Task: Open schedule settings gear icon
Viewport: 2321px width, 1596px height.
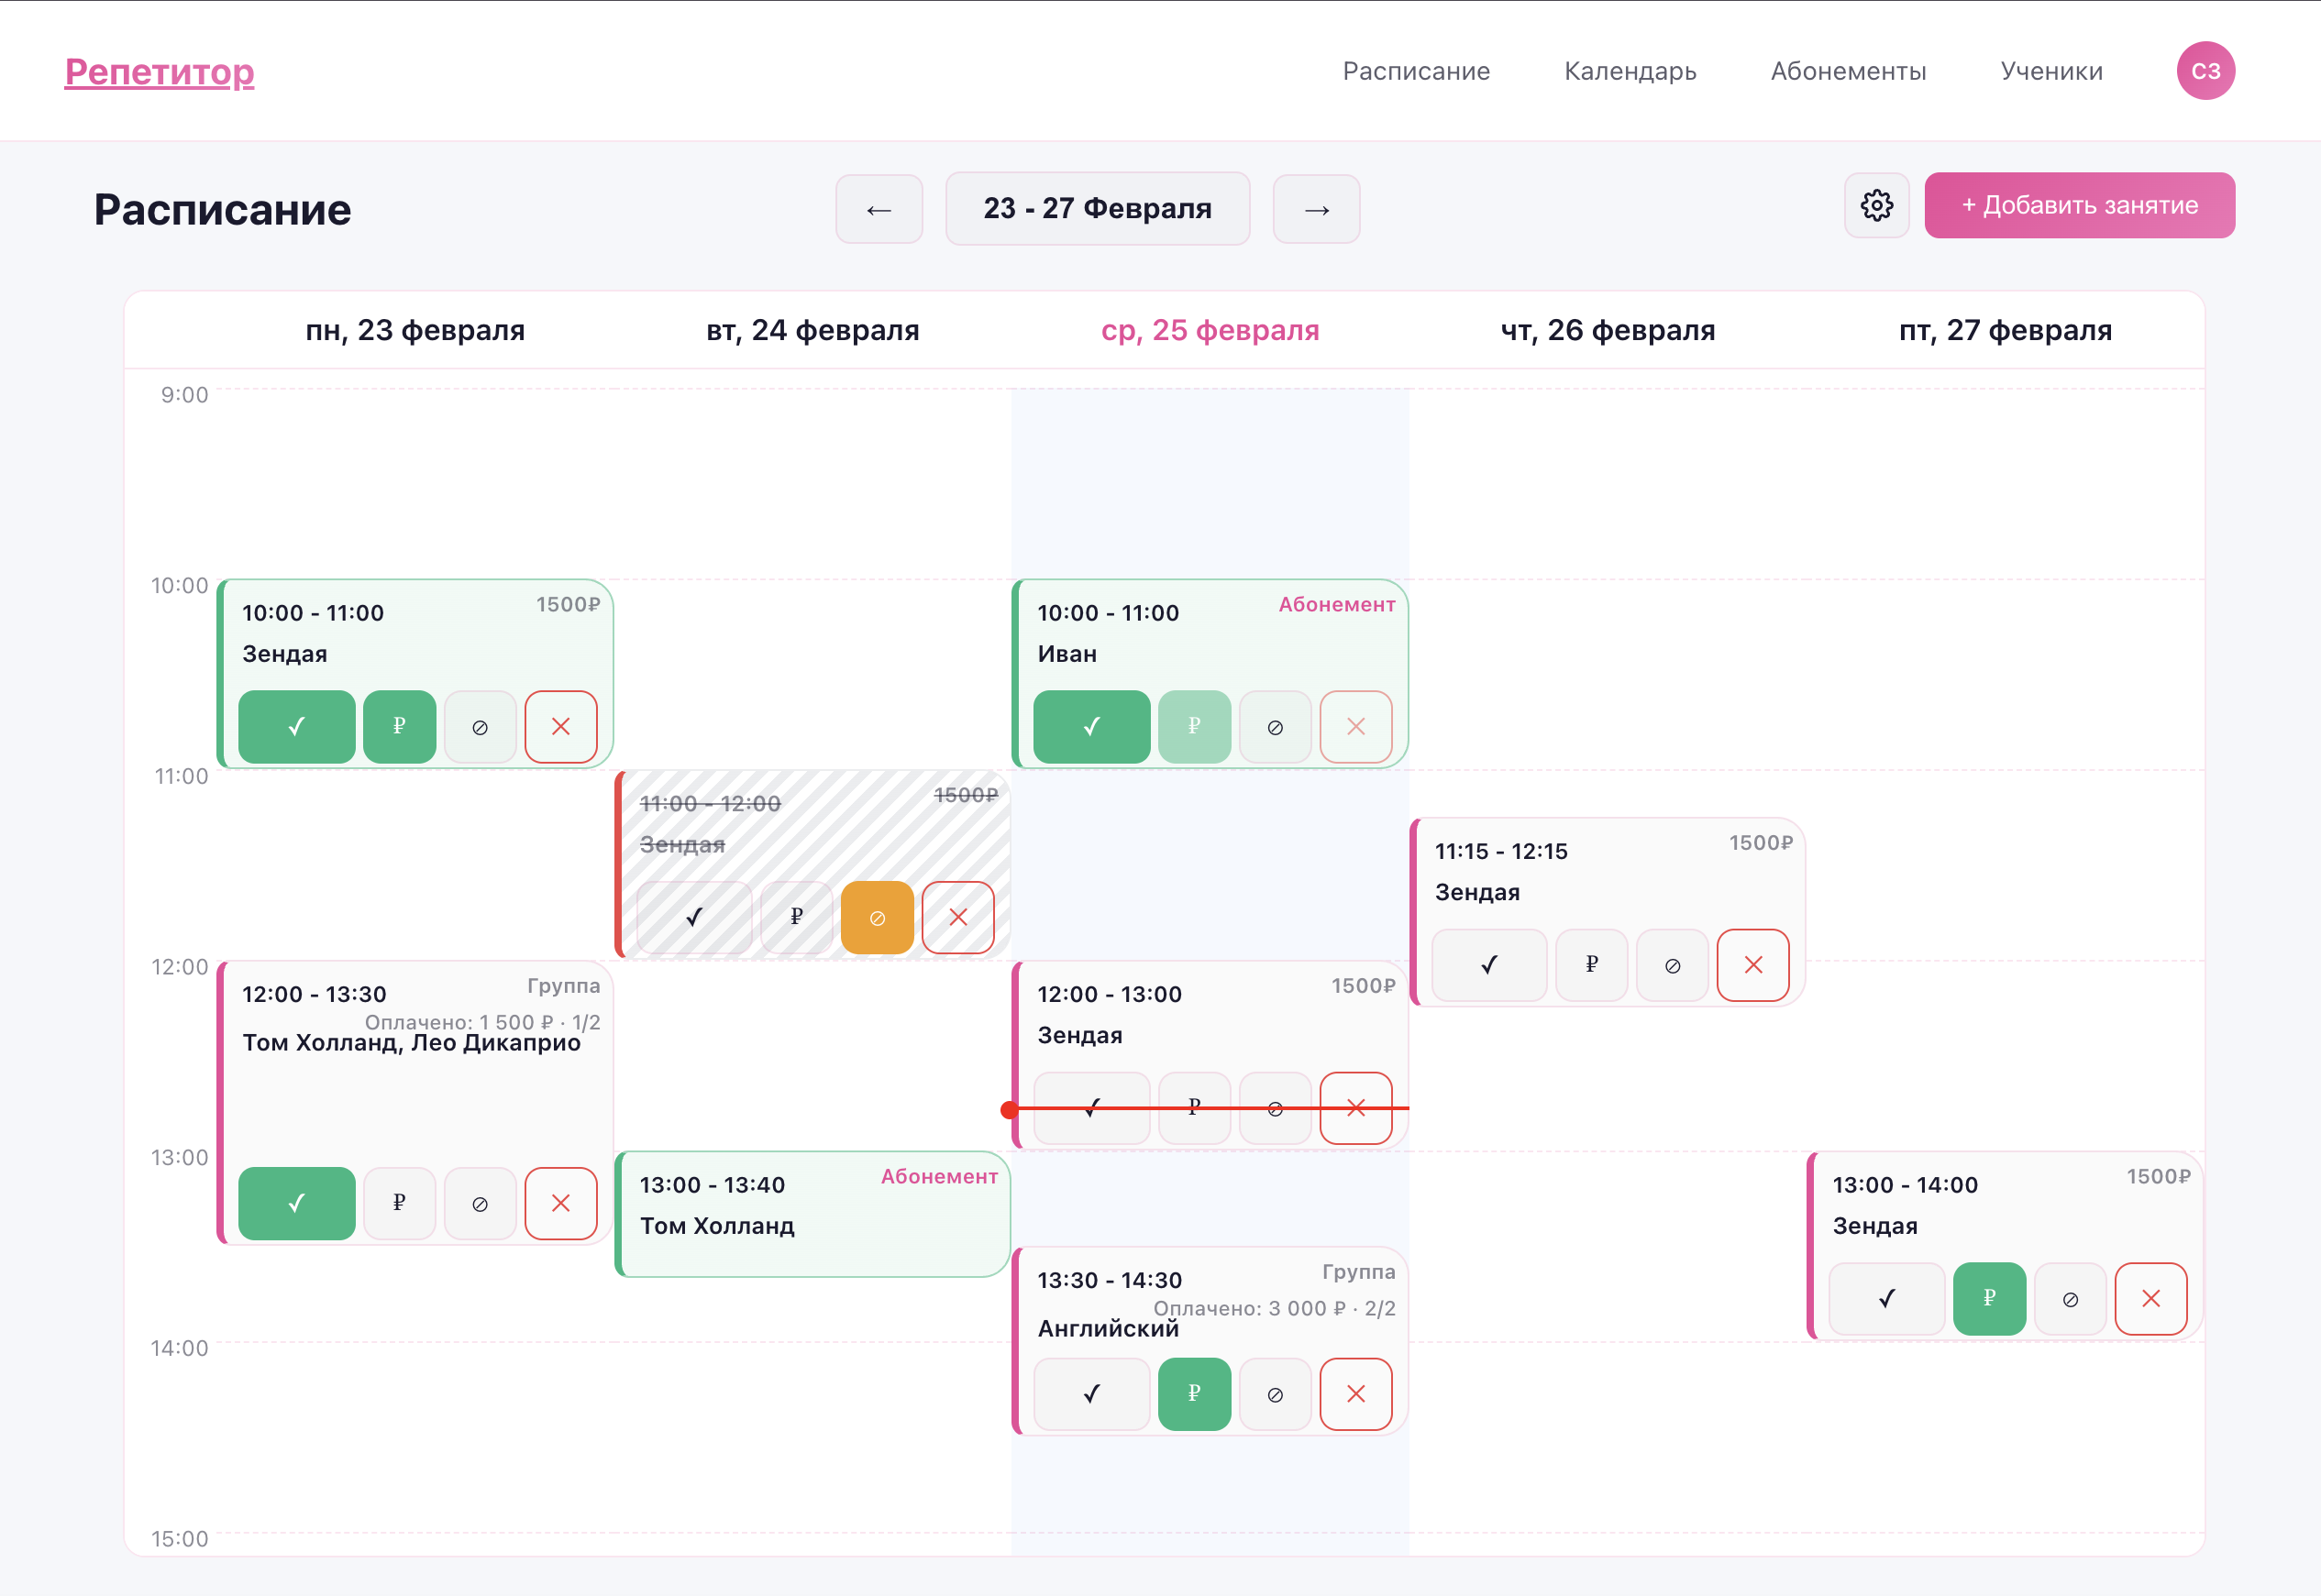Action: pyautogui.click(x=1876, y=206)
